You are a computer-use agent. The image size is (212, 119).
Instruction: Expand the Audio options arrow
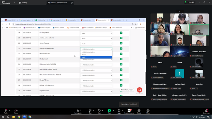(9, 110)
